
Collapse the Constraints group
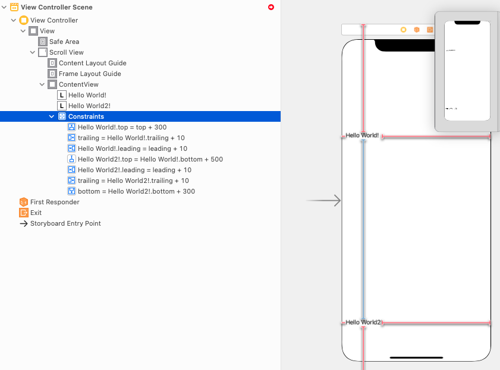pos(51,116)
